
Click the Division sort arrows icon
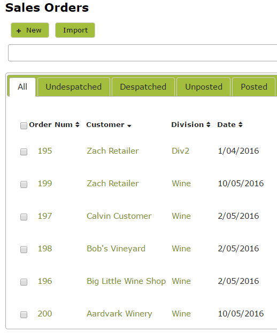(x=209, y=125)
